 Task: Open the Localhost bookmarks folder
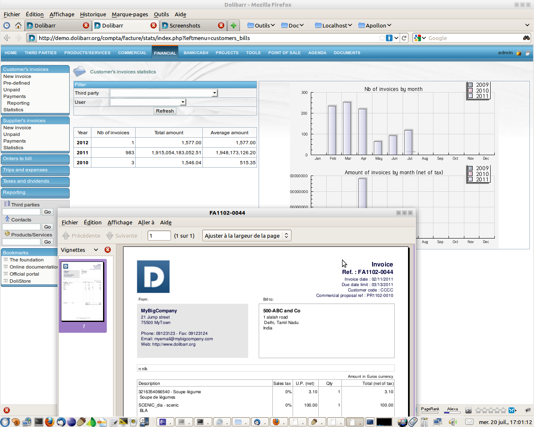coord(333,25)
